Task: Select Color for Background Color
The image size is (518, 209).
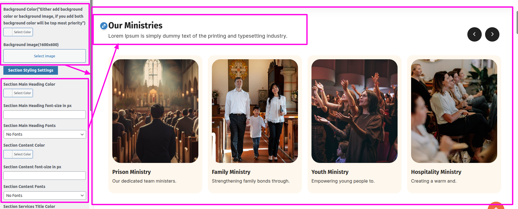Action: point(18,32)
